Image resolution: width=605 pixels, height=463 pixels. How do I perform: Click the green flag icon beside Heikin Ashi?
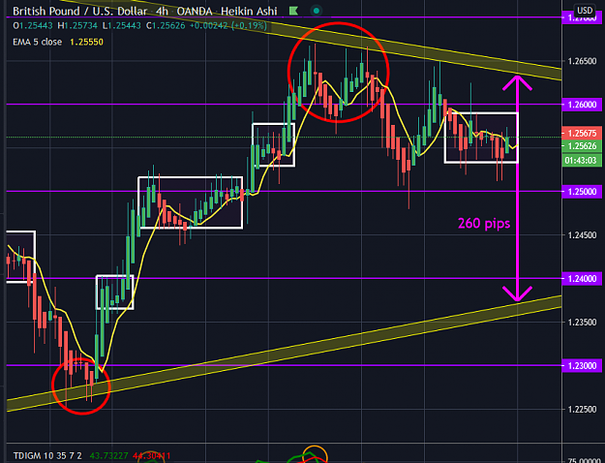coord(293,12)
